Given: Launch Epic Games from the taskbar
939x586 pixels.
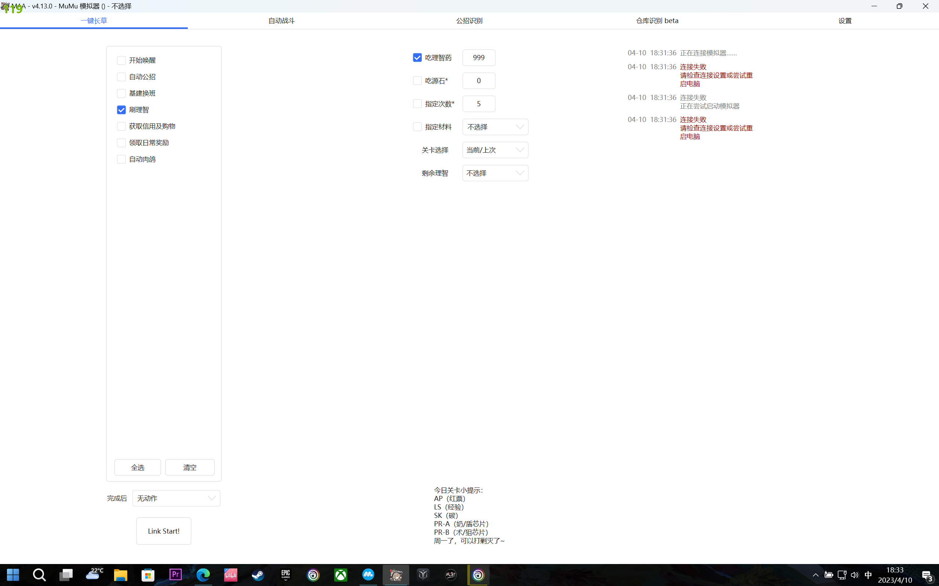Looking at the screenshot, I should pyautogui.click(x=286, y=575).
